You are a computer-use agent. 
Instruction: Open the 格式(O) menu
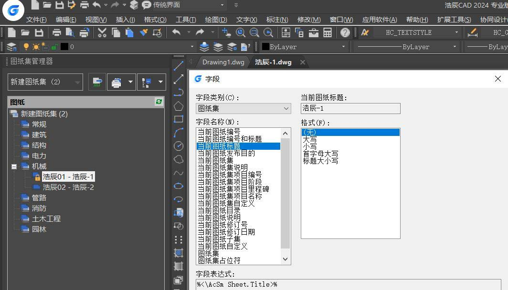tap(155, 20)
